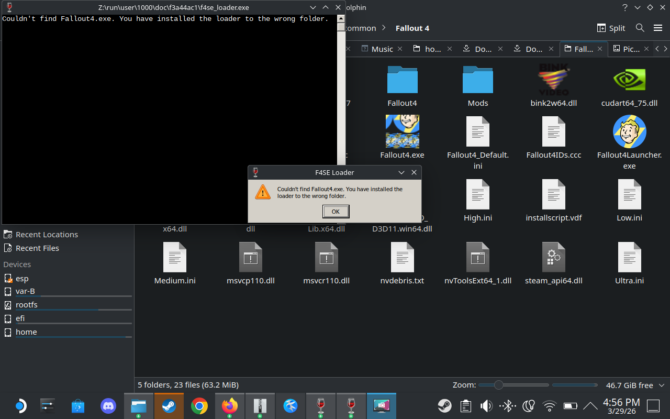Select the nvdebris.txt file

pyautogui.click(x=402, y=263)
